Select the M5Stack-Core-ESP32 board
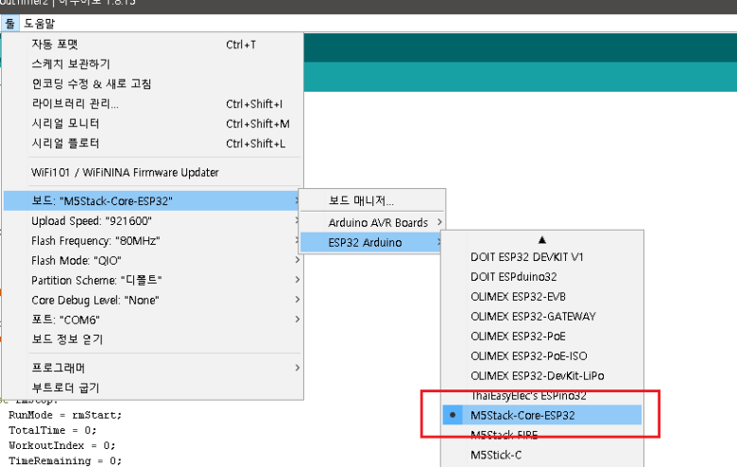737x467 pixels. click(x=542, y=415)
